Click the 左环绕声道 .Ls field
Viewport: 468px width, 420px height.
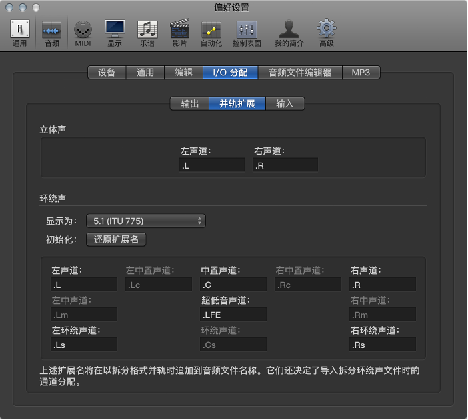tap(84, 345)
